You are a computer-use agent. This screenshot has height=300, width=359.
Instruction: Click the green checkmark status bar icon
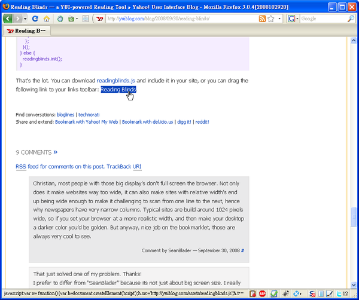click(x=274, y=293)
